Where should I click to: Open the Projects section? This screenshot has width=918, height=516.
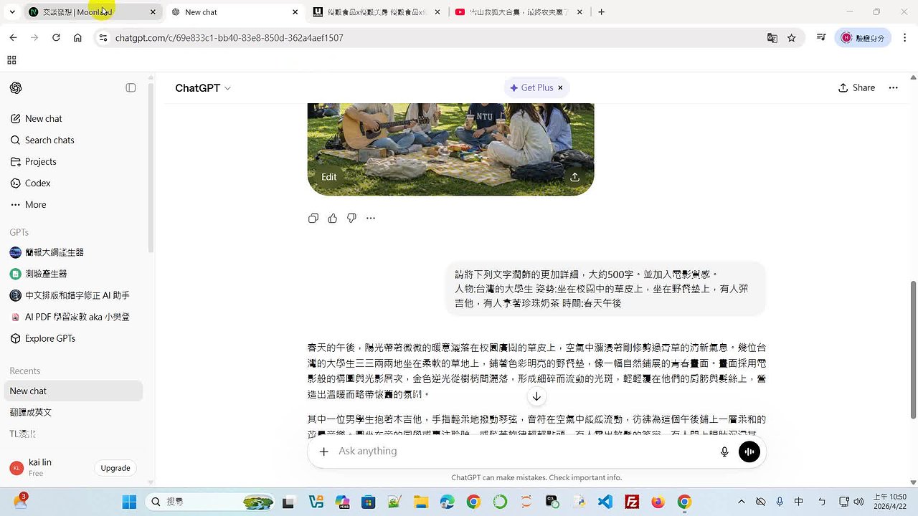(40, 161)
